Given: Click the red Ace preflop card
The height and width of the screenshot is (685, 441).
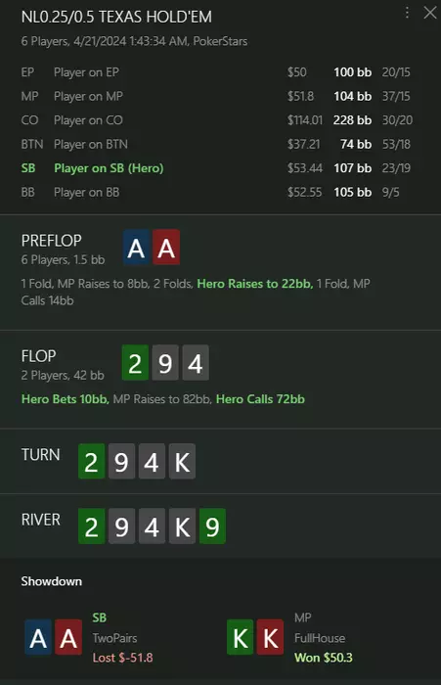Looking at the screenshot, I should tap(166, 248).
